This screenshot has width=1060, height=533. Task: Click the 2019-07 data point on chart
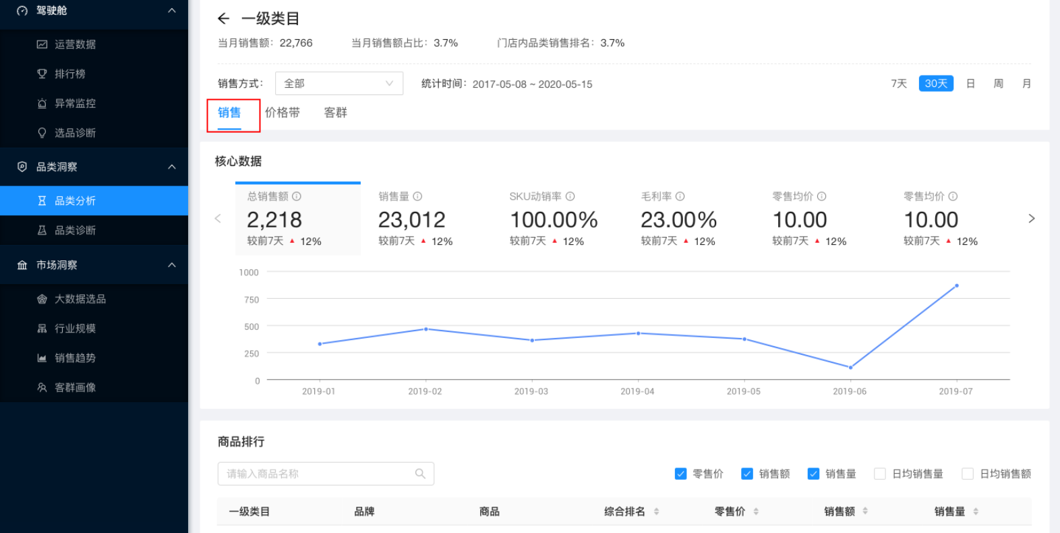coord(956,286)
